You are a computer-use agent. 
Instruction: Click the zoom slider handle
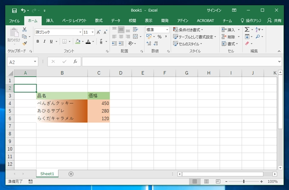tap(244, 182)
